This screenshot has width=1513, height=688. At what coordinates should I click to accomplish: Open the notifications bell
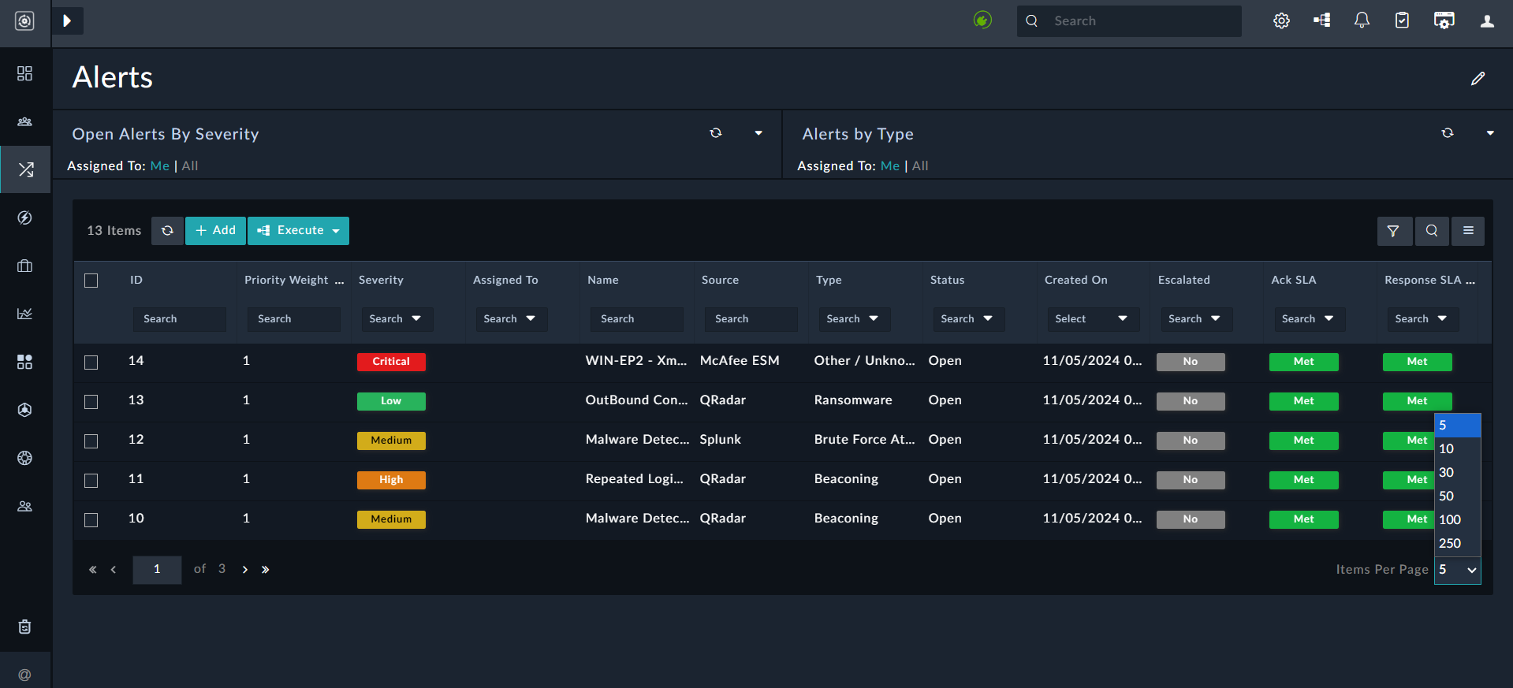pyautogui.click(x=1362, y=20)
